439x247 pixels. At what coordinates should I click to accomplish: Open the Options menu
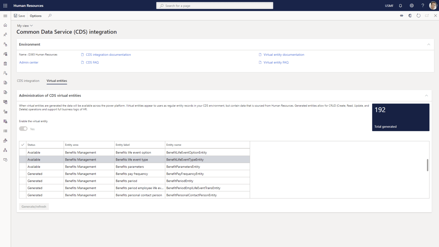pos(35,16)
